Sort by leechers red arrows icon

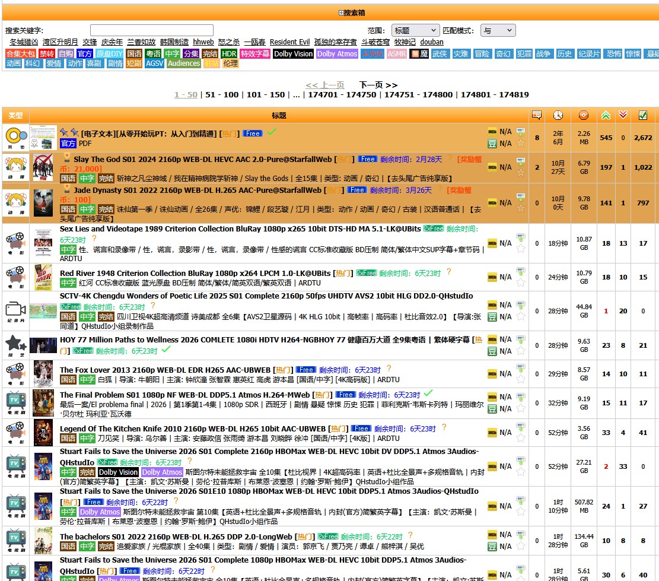623,115
